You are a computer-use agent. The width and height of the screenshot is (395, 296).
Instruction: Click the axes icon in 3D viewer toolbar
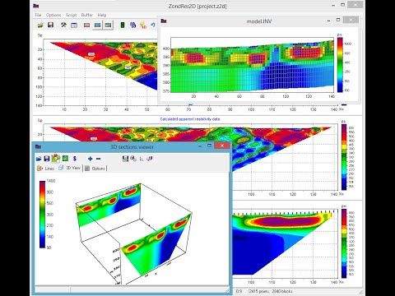[x=142, y=159]
